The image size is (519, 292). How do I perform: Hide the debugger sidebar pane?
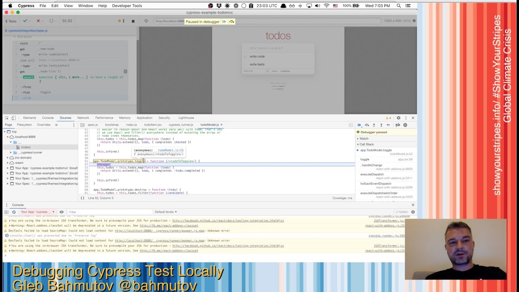(351, 125)
